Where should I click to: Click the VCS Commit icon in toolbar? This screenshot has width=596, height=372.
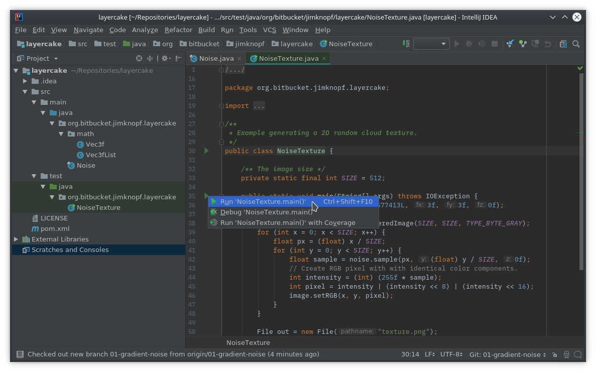[x=523, y=44]
